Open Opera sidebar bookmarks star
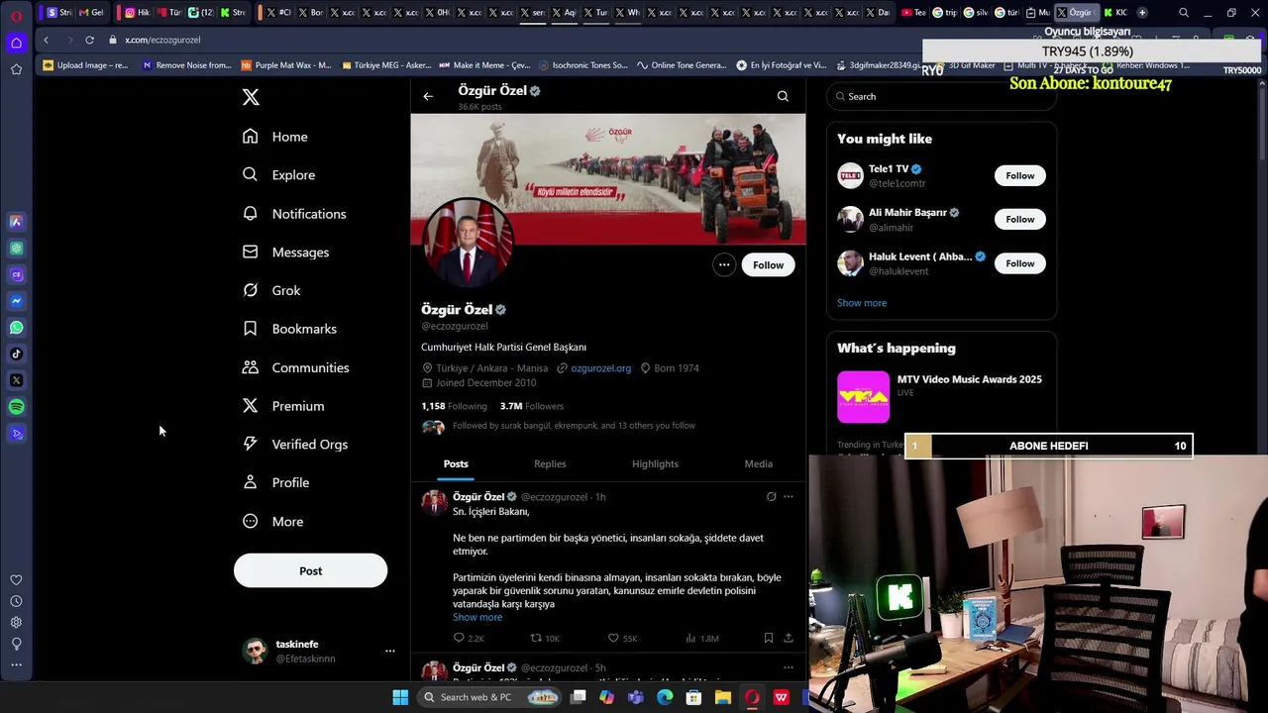The width and height of the screenshot is (1268, 713). click(x=16, y=69)
